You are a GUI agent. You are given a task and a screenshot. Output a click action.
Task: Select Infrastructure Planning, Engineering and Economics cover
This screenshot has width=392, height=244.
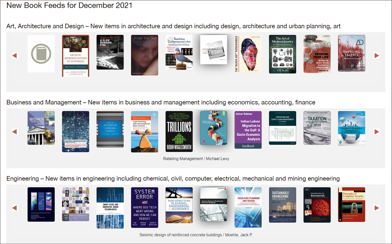[179, 205]
